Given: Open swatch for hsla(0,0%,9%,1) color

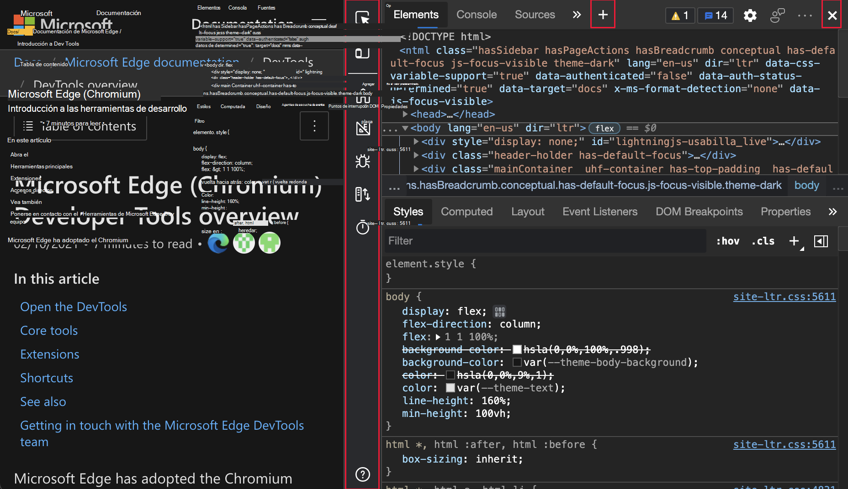Looking at the screenshot, I should tap(450, 375).
